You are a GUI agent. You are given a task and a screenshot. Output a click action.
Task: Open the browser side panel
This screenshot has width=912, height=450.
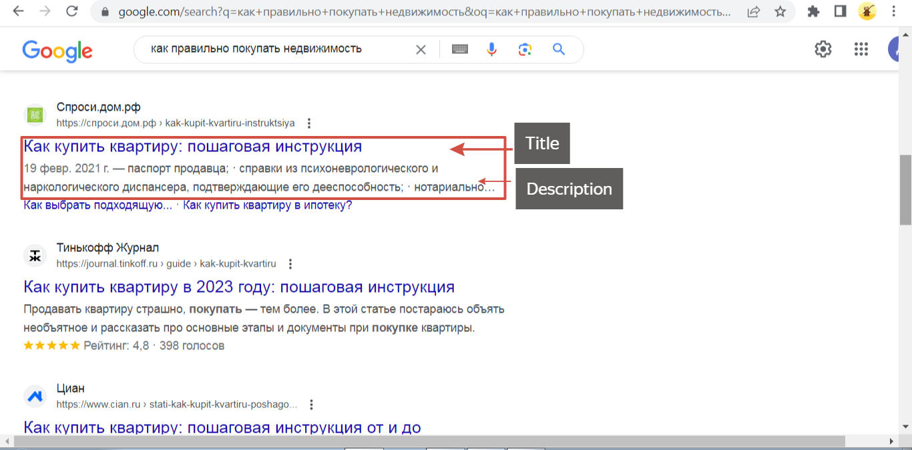(x=840, y=11)
